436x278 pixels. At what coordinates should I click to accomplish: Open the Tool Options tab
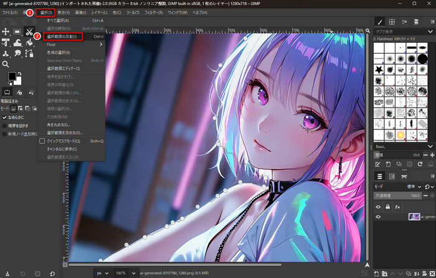(x=7, y=92)
